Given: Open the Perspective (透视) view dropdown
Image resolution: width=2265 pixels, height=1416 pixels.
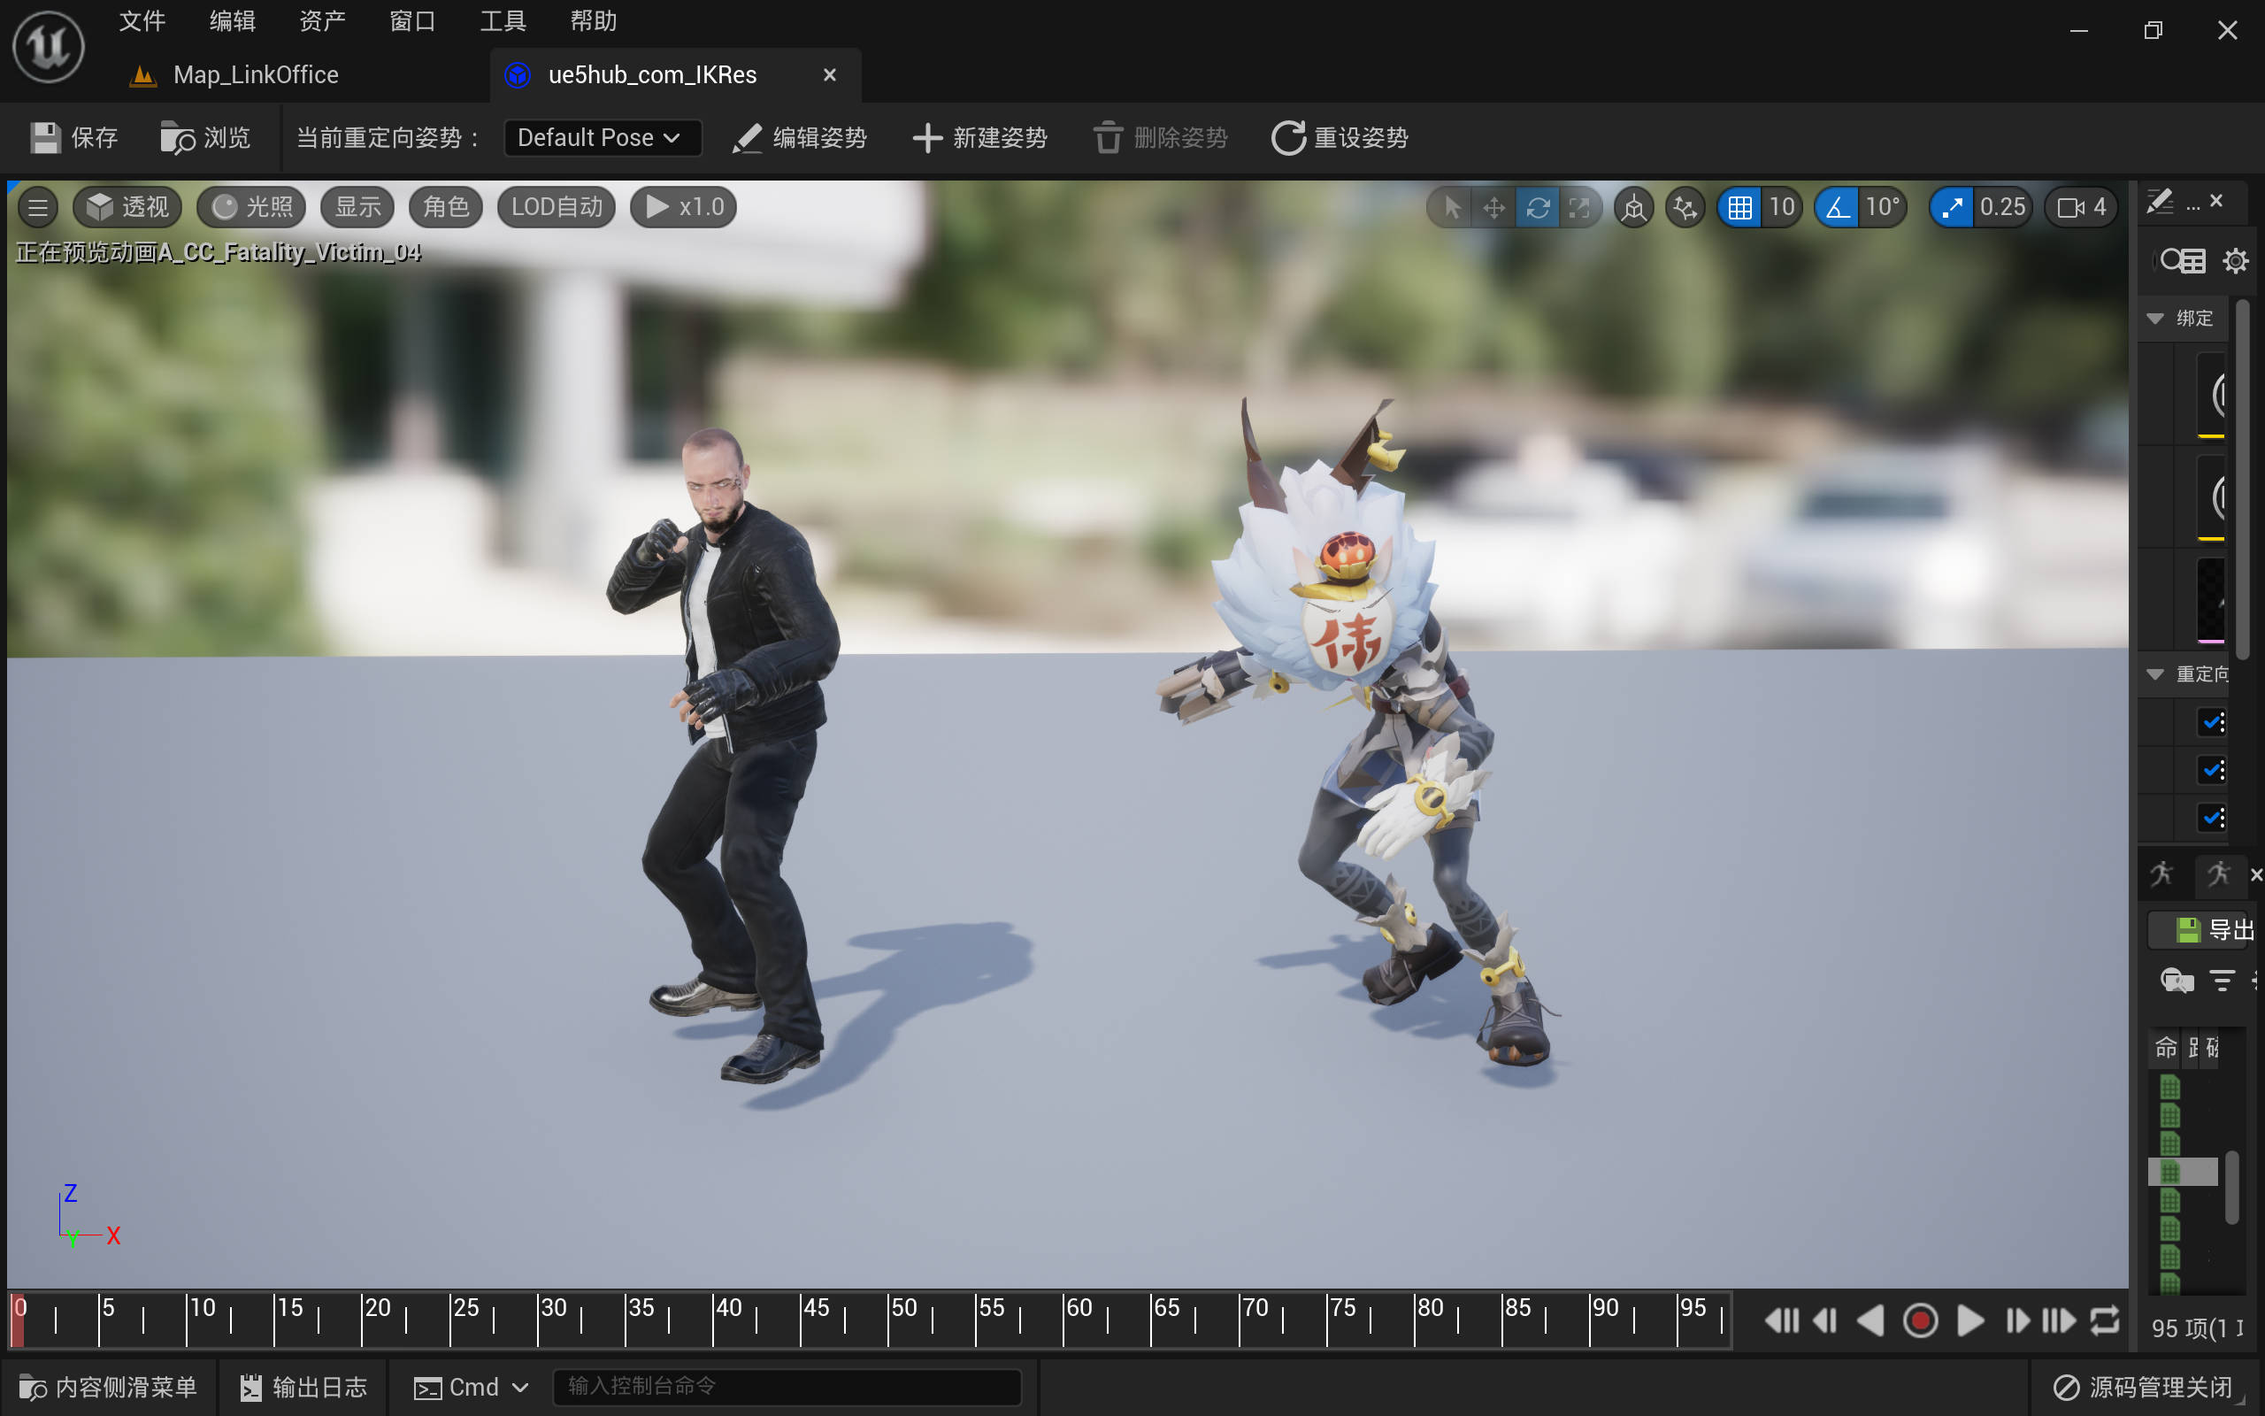Looking at the screenshot, I should click(127, 207).
